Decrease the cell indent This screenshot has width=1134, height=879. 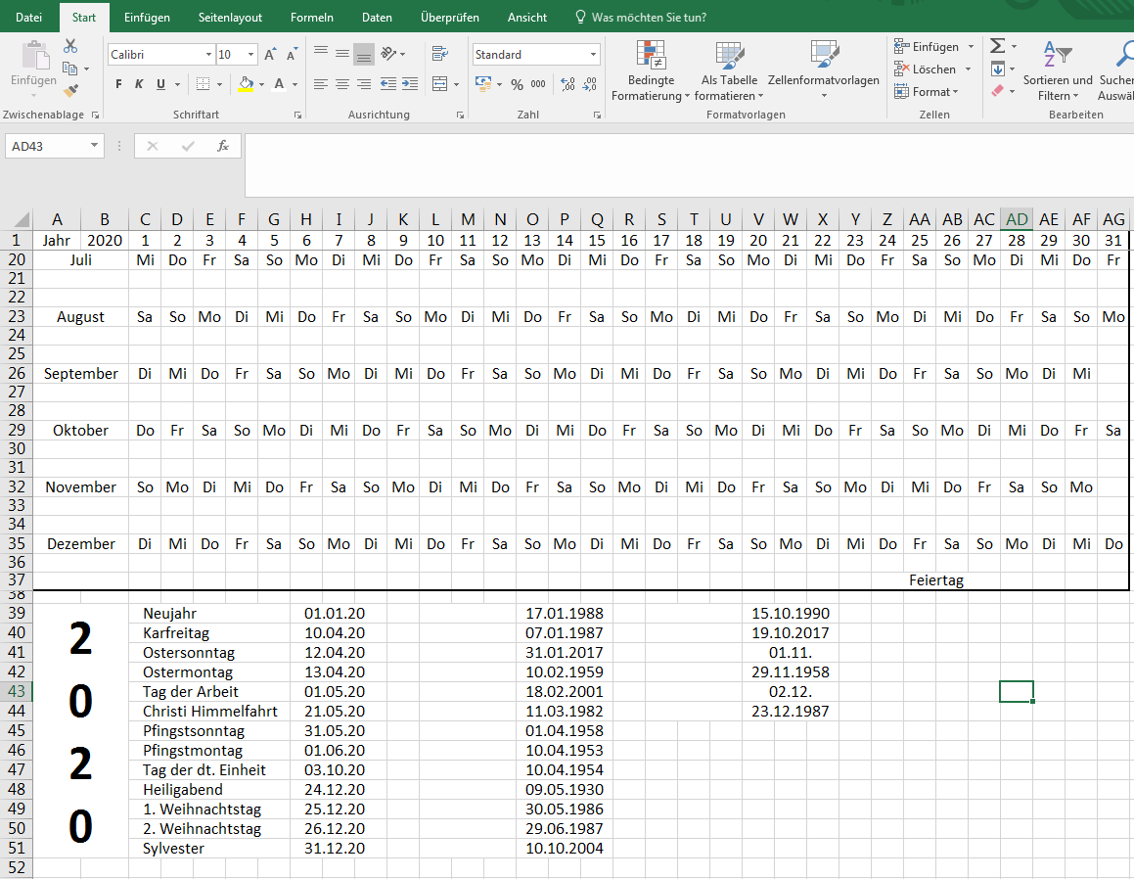click(388, 84)
